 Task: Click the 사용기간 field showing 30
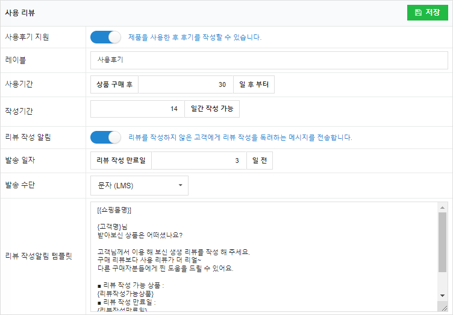(x=184, y=84)
